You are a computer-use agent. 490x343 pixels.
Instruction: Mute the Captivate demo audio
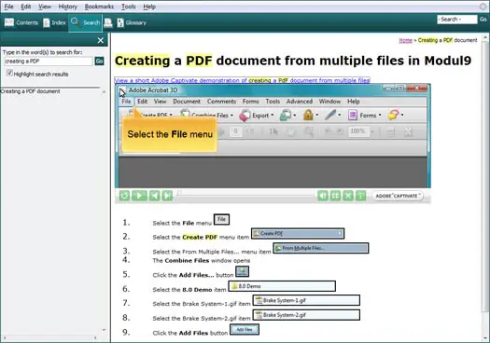pos(323,196)
